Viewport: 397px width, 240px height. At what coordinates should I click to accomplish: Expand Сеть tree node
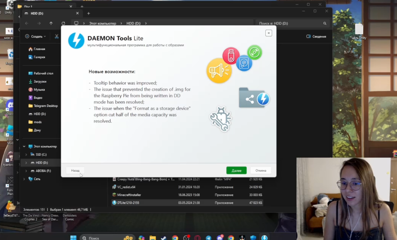coord(24,179)
